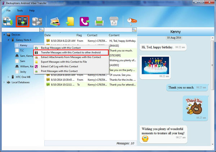Sort the list by the Contact column header
The width and height of the screenshot is (216, 152).
pyautogui.click(x=92, y=35)
